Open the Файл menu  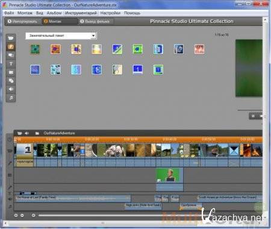[9, 13]
